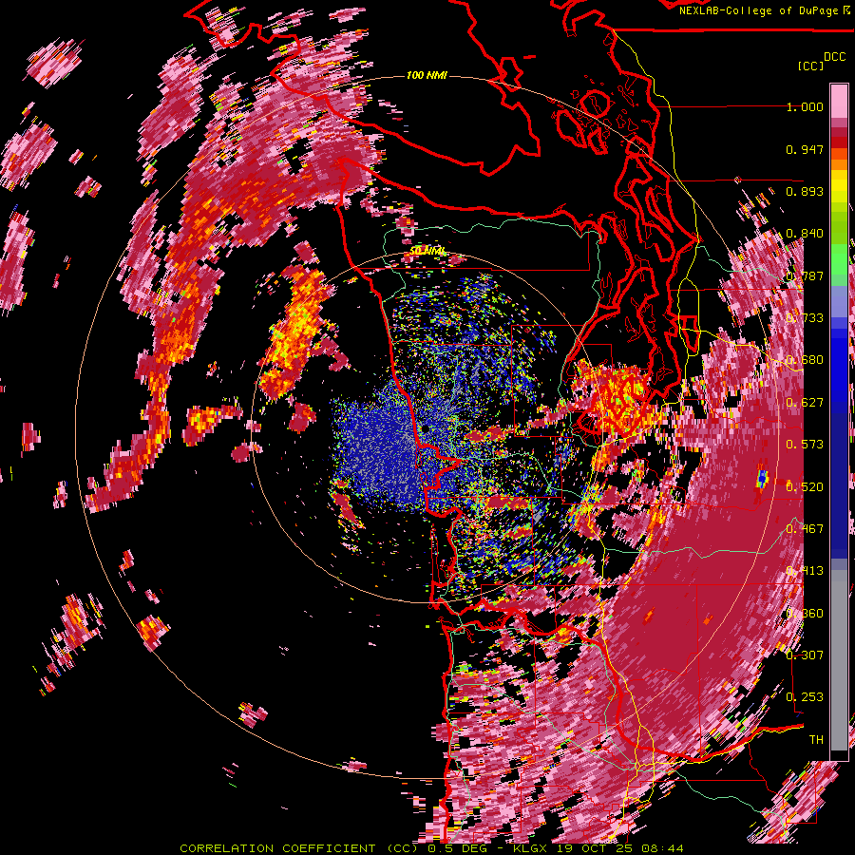
Task: Select the 0.947 scale value
Action: [805, 149]
